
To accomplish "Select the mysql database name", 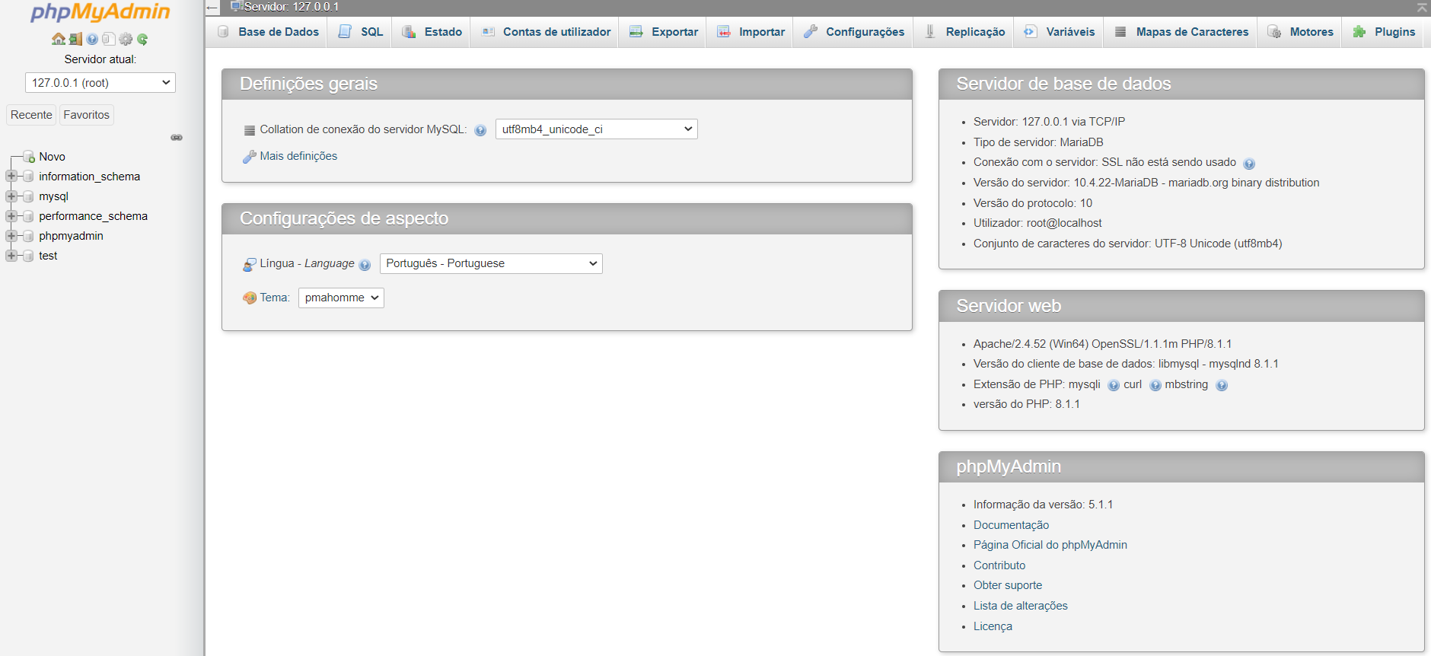I will pos(54,196).
